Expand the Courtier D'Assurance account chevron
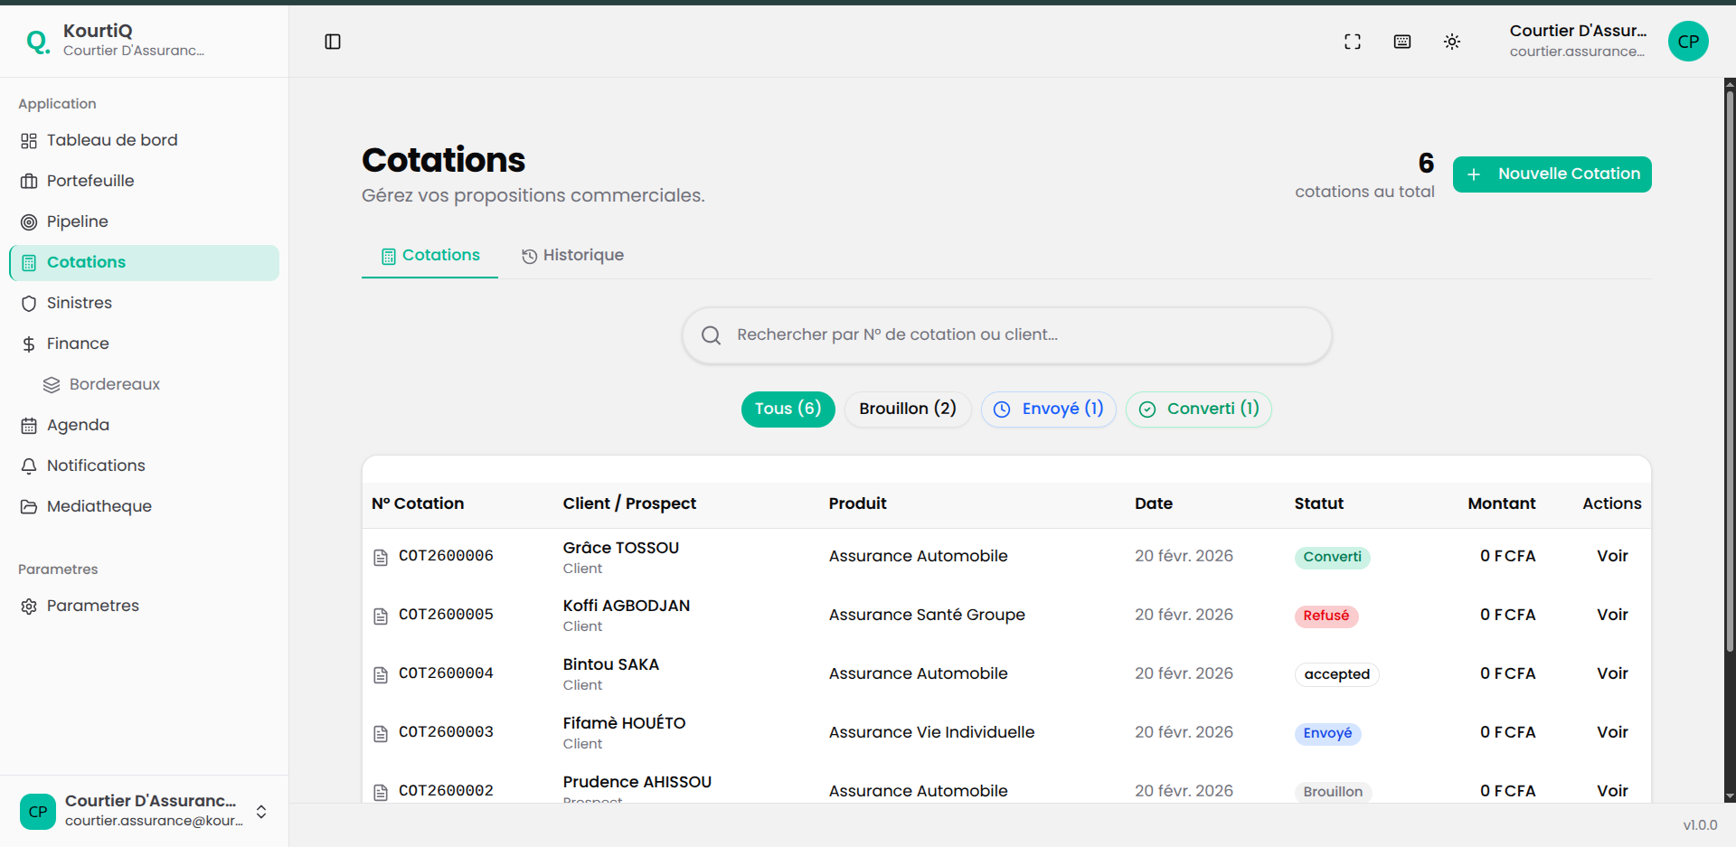1736x847 pixels. 260,812
